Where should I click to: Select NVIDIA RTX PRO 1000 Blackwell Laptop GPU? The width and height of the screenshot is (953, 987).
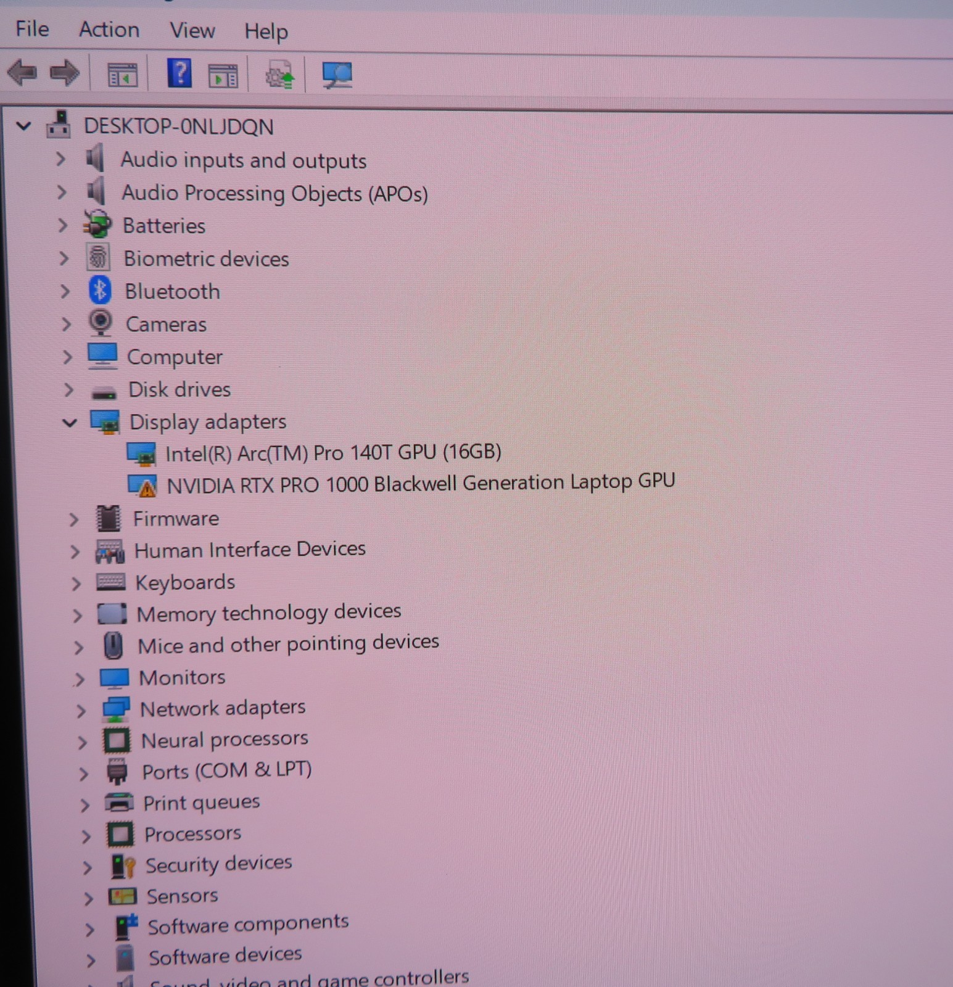coord(421,483)
